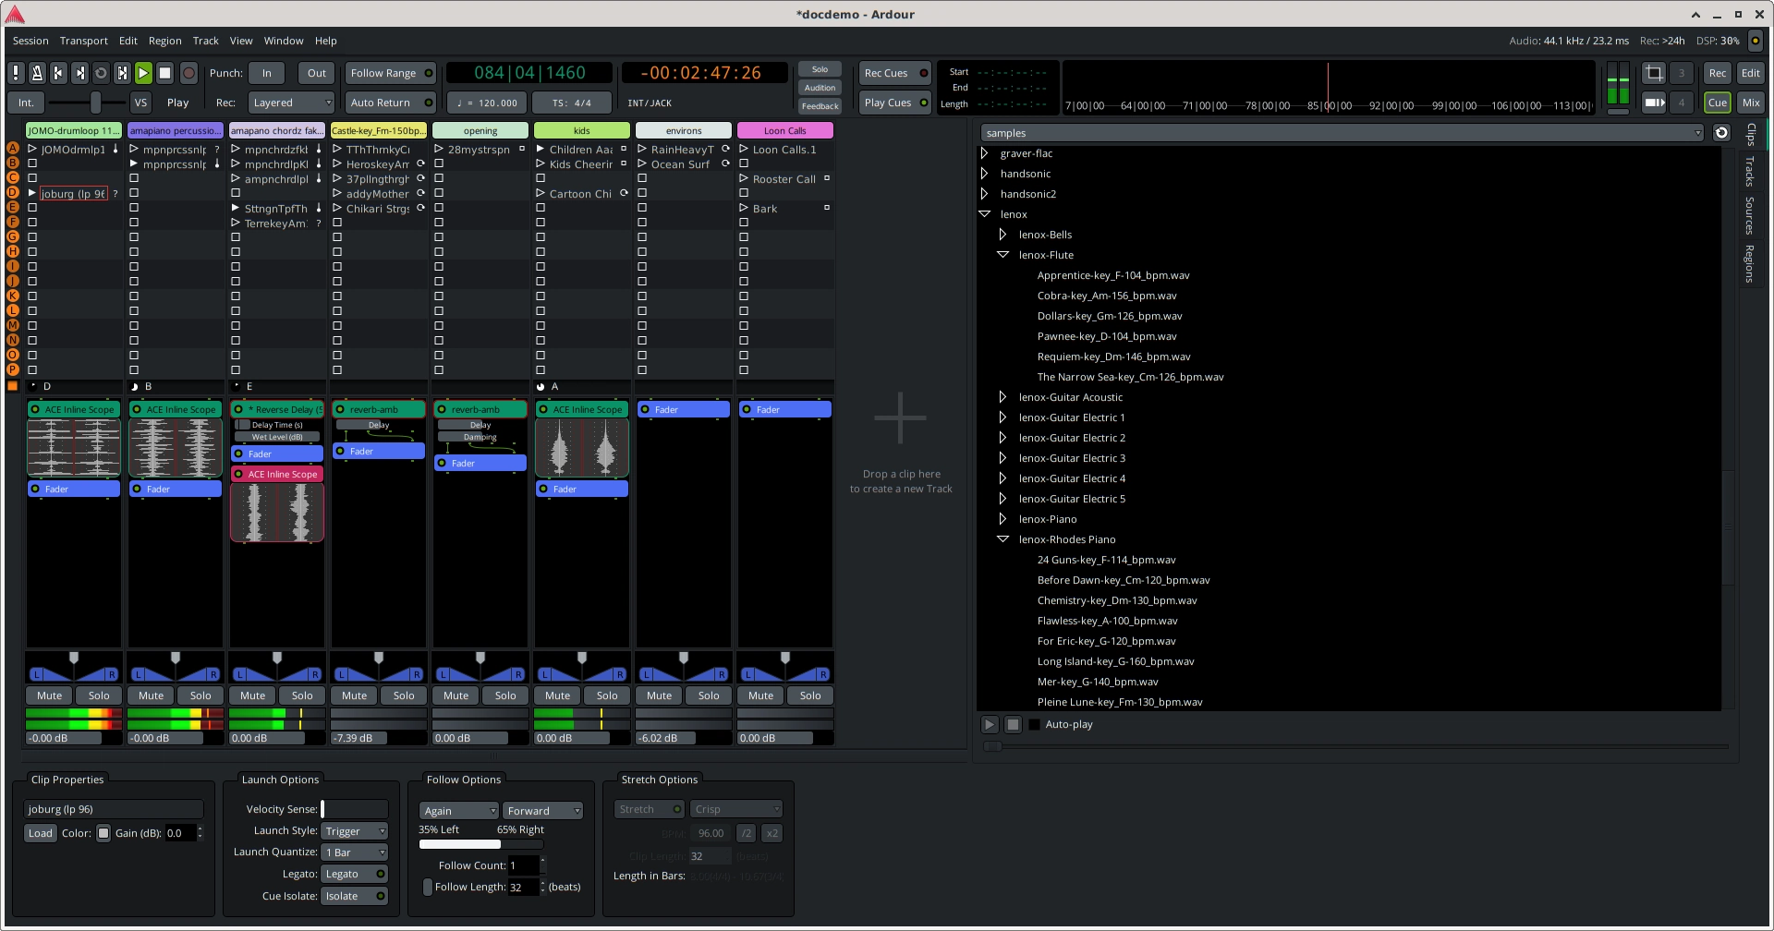This screenshot has height=931, width=1774.
Task: Start Auto-play preview with the play icon
Action: click(990, 724)
